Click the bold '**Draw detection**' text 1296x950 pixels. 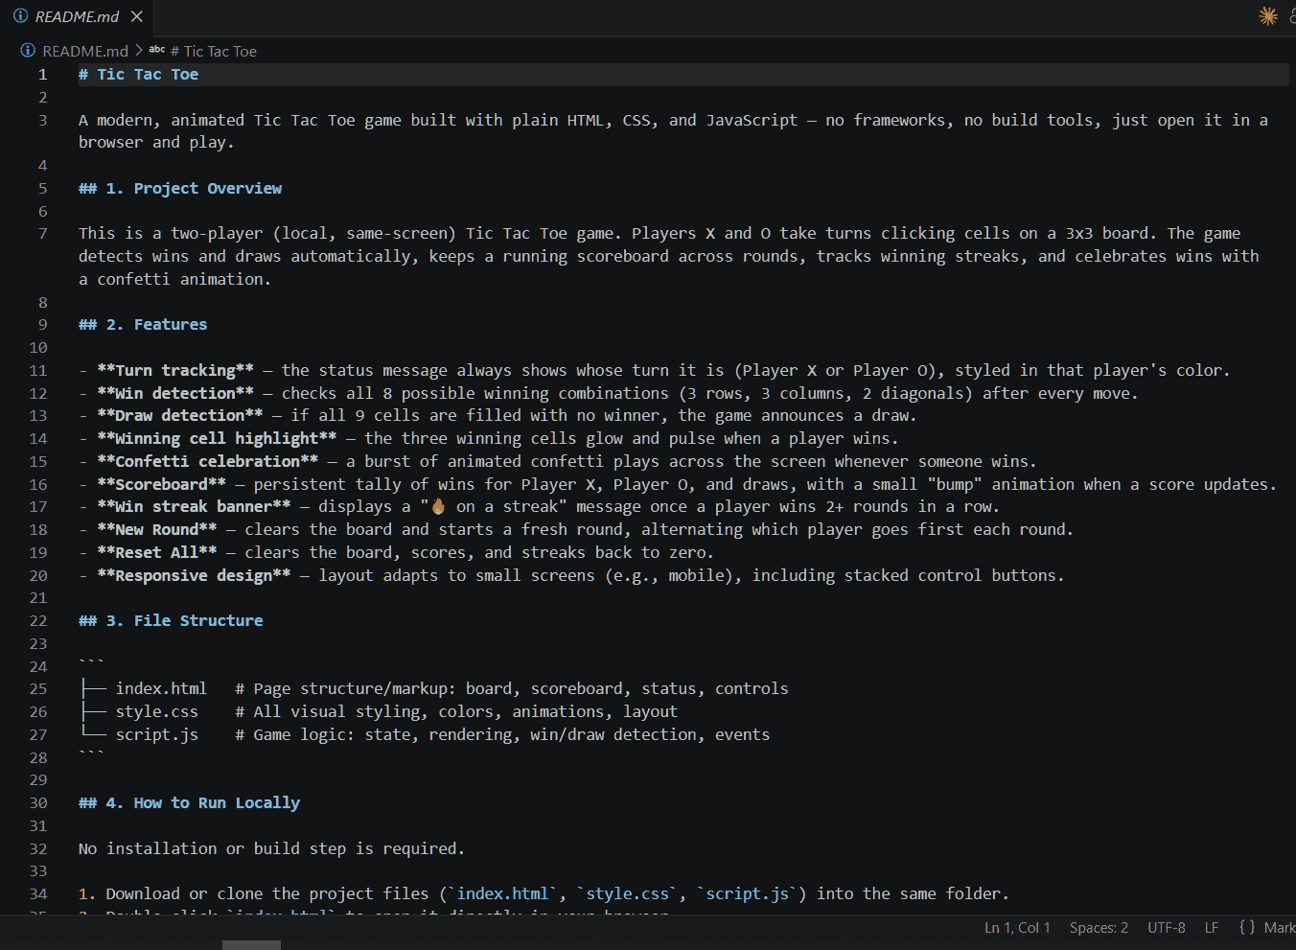(180, 416)
